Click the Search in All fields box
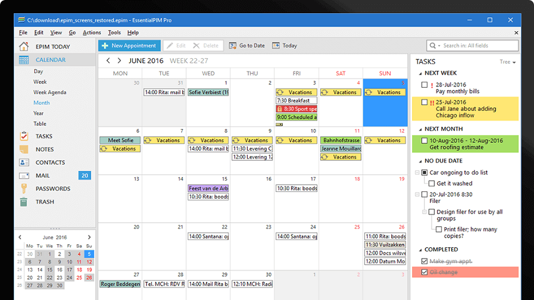Screen dimensions: 534x300 click(472, 45)
